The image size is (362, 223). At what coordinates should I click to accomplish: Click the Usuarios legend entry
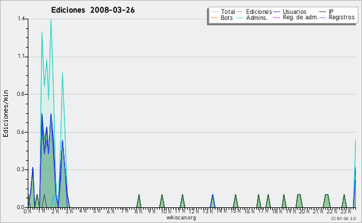290,11
